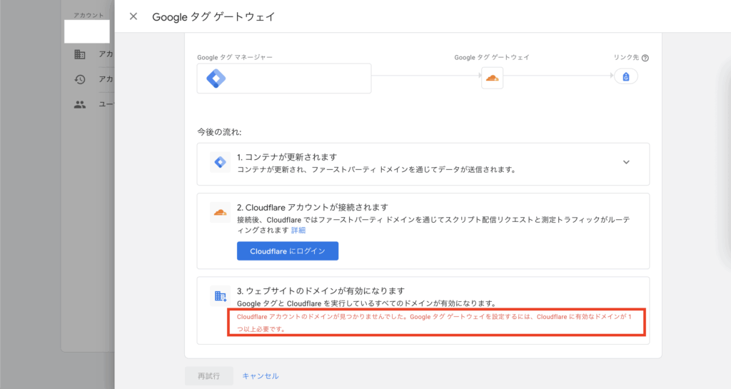Viewport: 731px width, 389px height.
Task: Open the accounts building icon in sidebar
Action: coord(80,54)
